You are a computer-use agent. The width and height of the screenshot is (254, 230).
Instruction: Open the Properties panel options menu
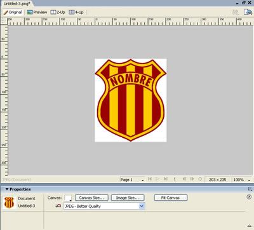pyautogui.click(x=250, y=189)
